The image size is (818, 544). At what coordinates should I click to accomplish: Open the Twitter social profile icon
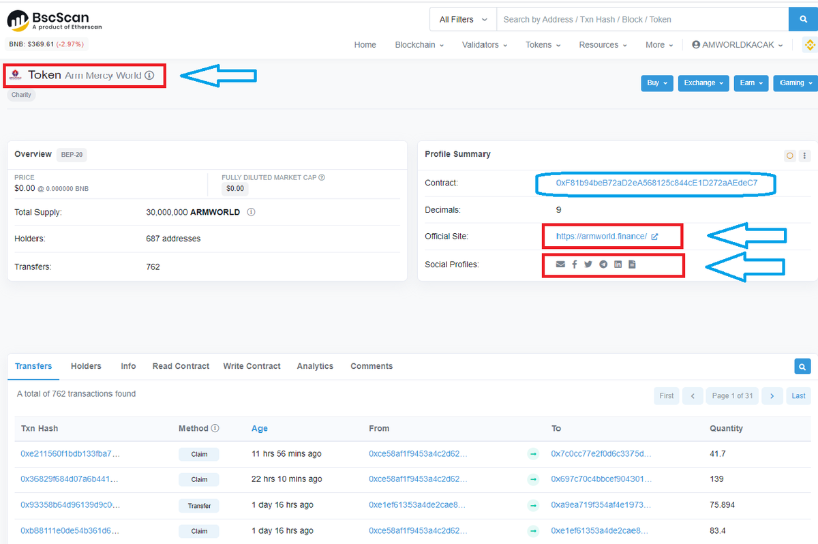588,264
